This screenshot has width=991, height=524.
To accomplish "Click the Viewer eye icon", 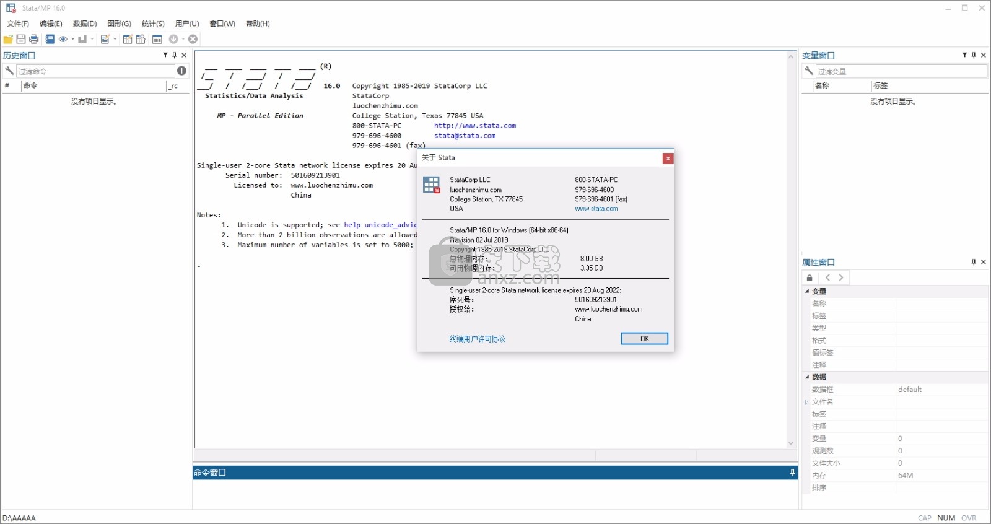I will tap(63, 39).
